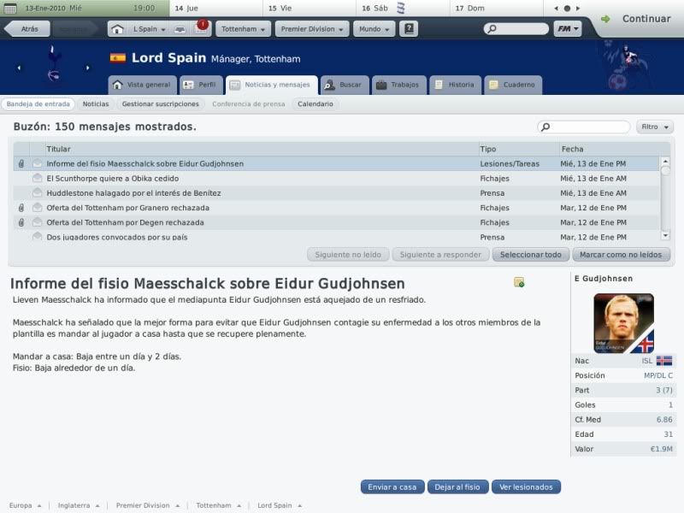The height and width of the screenshot is (513, 684).
Task: Expand the Europa breadcrumb at the bottom
Action: [25, 505]
